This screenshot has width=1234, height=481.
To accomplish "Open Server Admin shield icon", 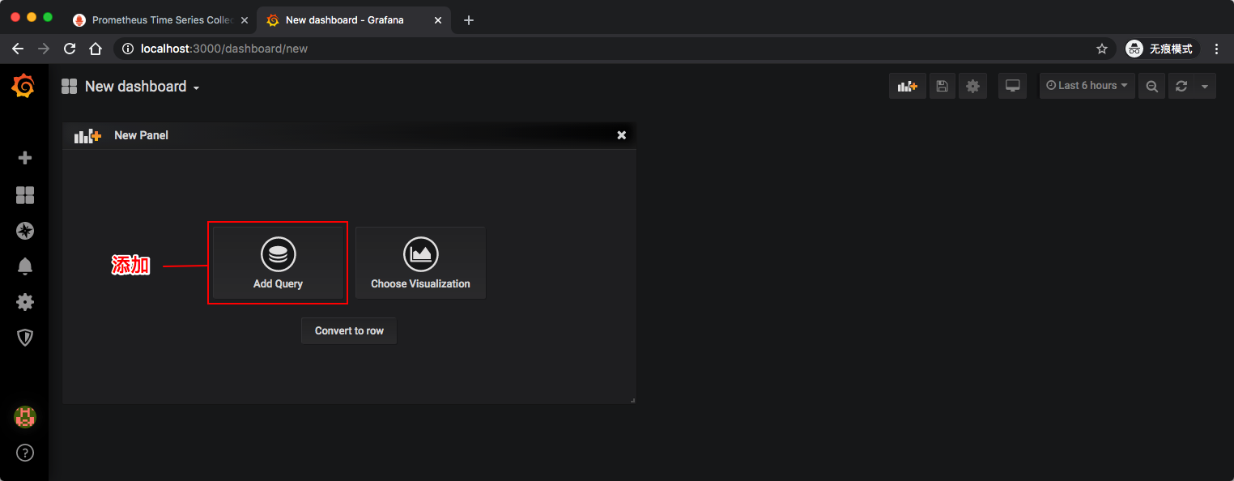I will point(25,338).
